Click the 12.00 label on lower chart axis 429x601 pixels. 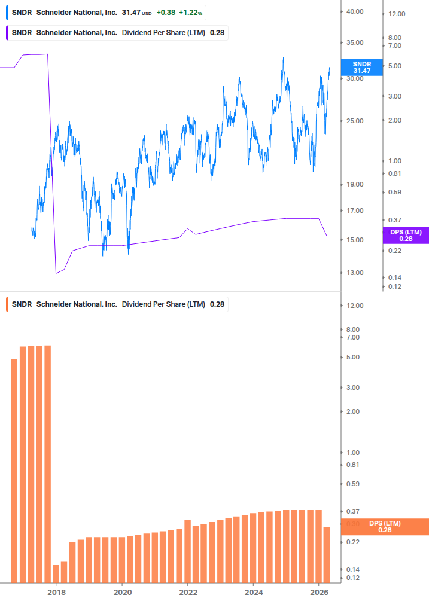tap(355, 306)
